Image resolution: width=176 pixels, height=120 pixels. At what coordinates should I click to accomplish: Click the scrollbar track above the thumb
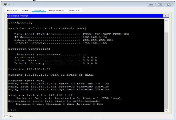166,27
